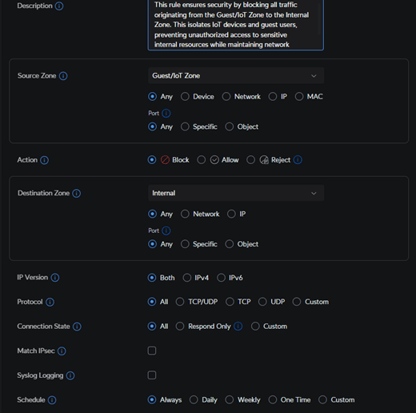416x413 pixels.
Task: Show info for IP Version
Action: pos(55,278)
